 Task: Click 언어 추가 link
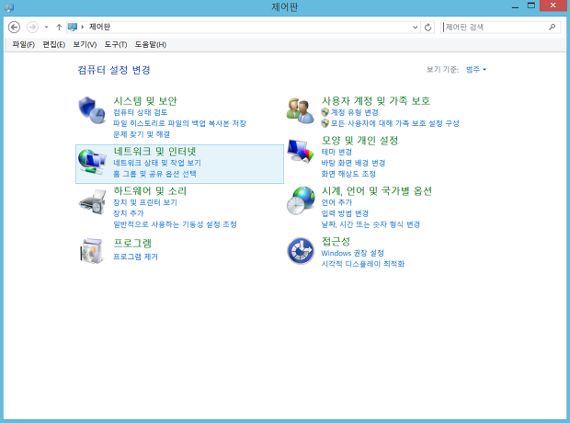coord(336,202)
